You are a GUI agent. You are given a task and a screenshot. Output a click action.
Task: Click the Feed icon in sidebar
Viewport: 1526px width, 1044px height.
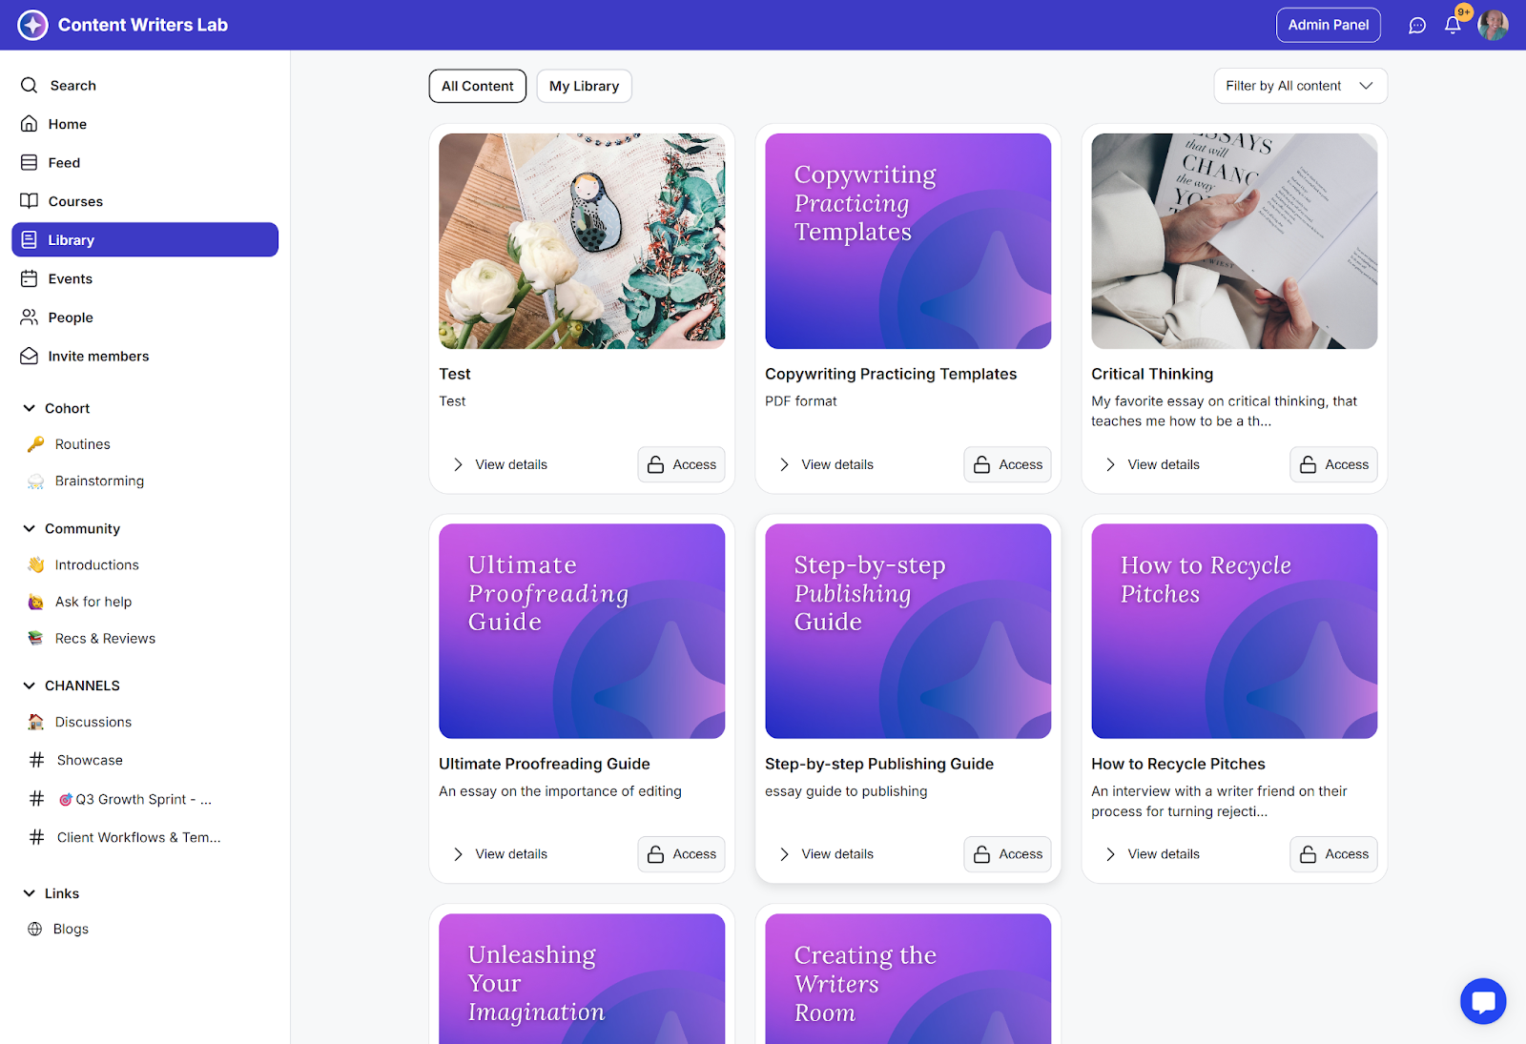coord(30,163)
